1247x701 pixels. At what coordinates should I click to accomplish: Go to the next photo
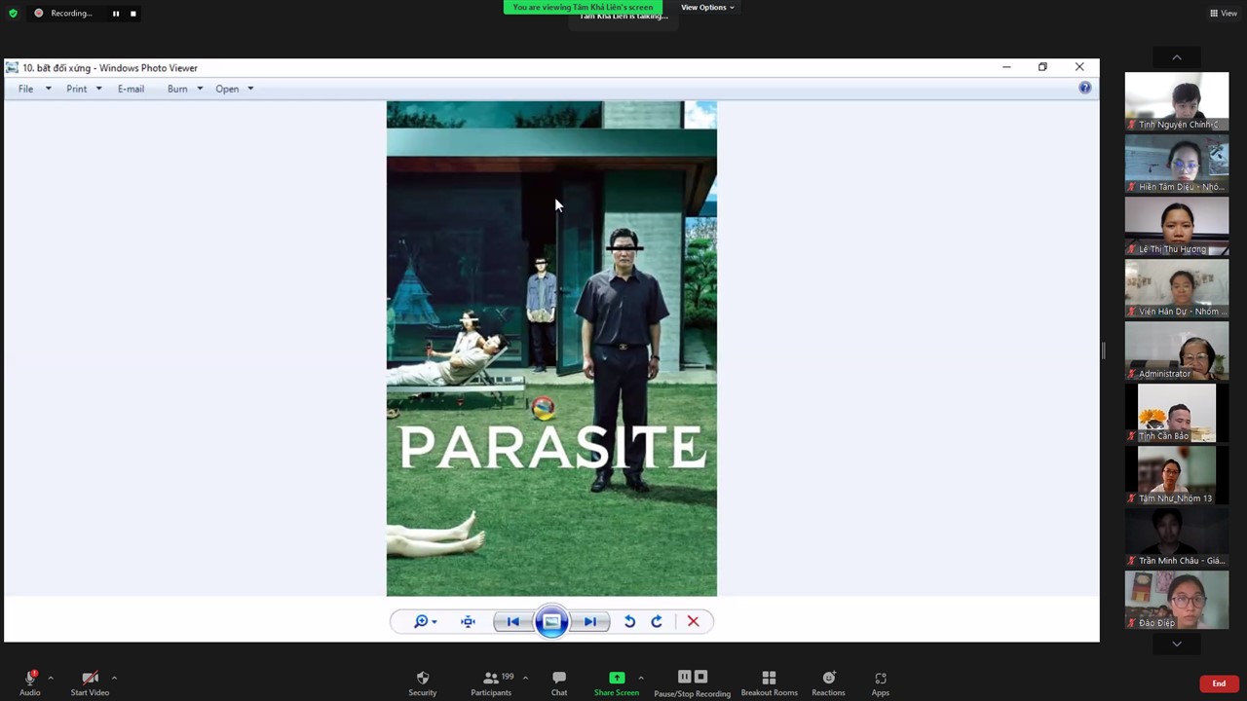590,621
